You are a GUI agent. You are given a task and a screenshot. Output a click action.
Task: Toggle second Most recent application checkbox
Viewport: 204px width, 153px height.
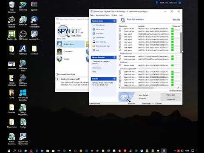click(x=120, y=59)
